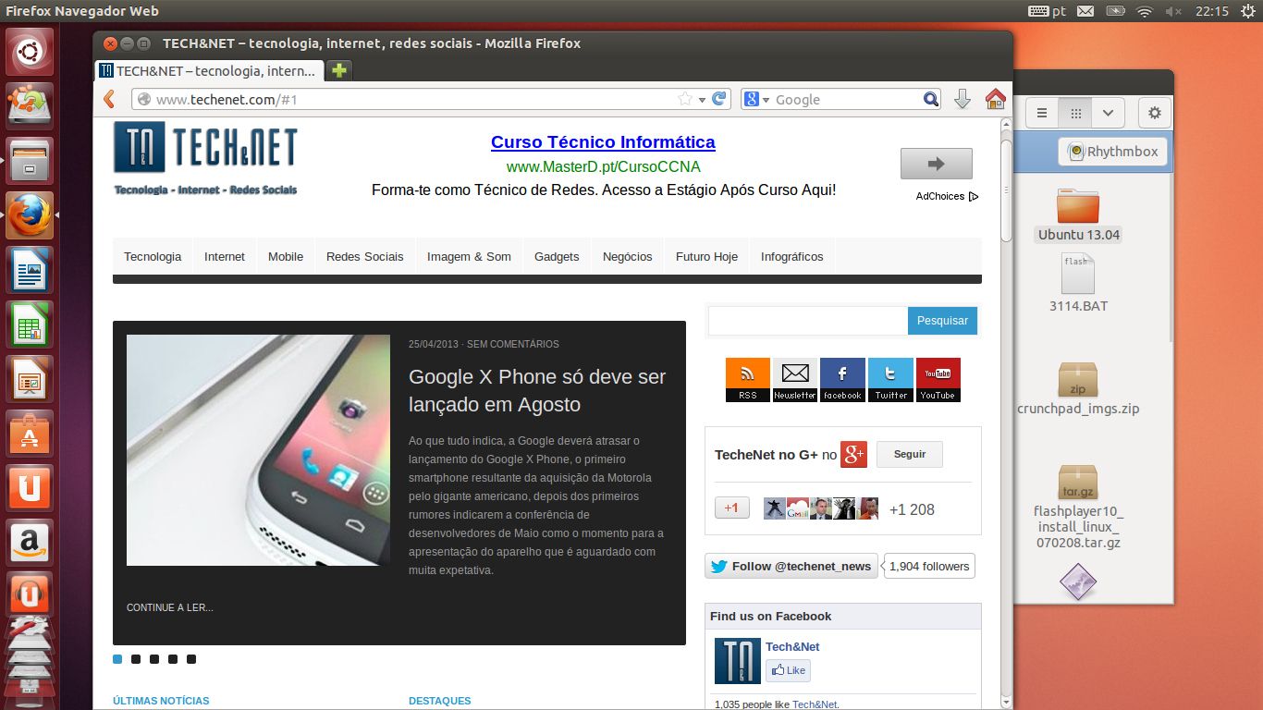Open the Firefox home page icon
Screen dimensions: 1263x710
995,99
